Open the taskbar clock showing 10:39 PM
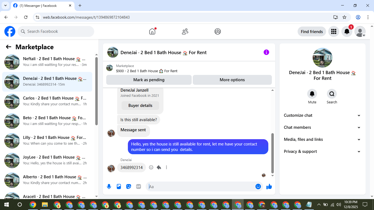374x210 pixels. tap(351, 205)
